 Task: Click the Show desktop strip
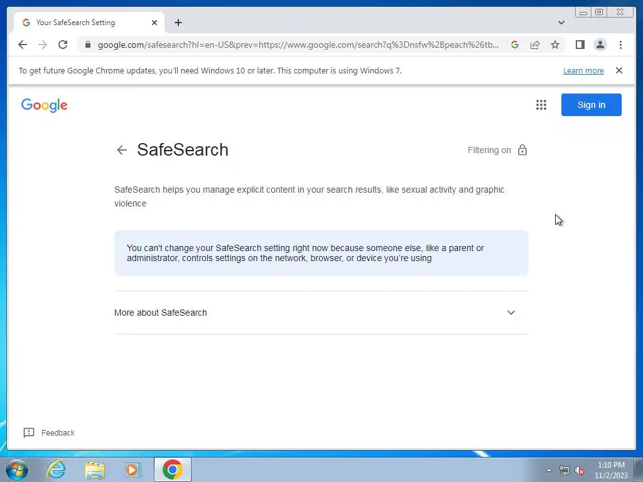(x=638, y=469)
